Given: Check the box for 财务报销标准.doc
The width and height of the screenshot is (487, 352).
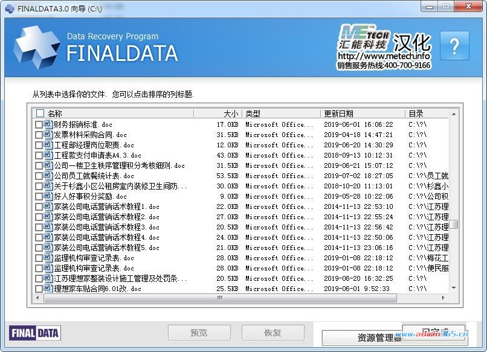Looking at the screenshot, I should click(39, 125).
